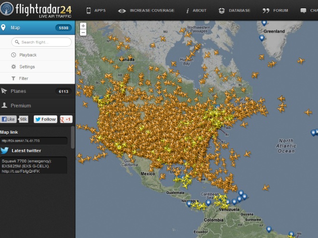Click the Facebook Like button
The image size is (318, 238).
coord(9,119)
